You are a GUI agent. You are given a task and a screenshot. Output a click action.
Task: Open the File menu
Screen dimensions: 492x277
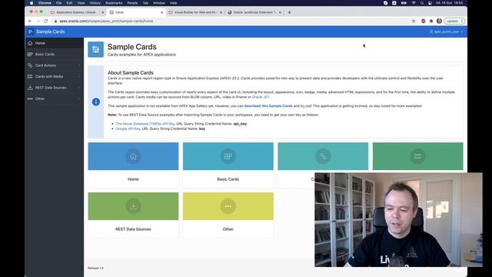coord(58,3)
